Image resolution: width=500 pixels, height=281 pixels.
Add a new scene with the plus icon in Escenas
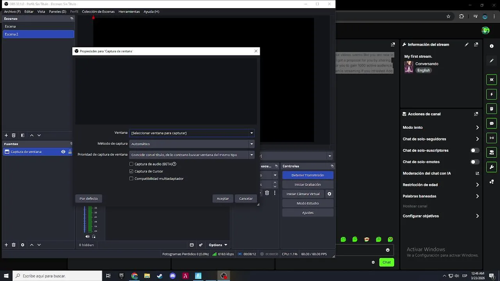(6, 135)
